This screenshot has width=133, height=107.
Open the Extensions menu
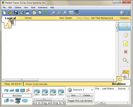(x=43, y=8)
